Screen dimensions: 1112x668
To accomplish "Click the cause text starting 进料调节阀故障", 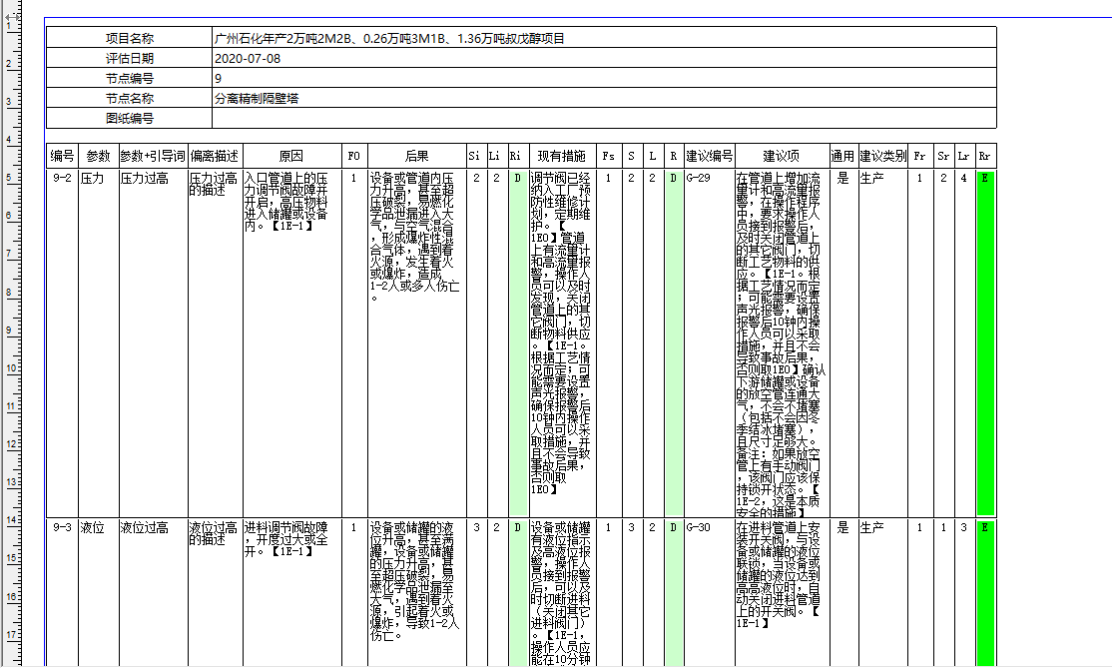I will [286, 539].
